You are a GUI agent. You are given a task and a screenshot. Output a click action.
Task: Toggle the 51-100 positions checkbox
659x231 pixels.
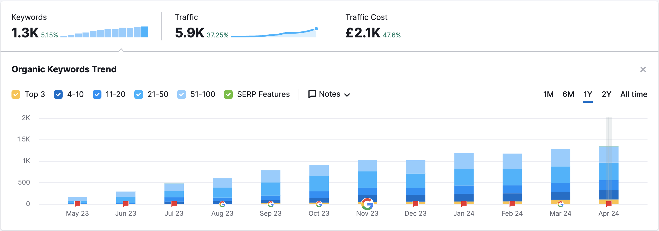[182, 94]
